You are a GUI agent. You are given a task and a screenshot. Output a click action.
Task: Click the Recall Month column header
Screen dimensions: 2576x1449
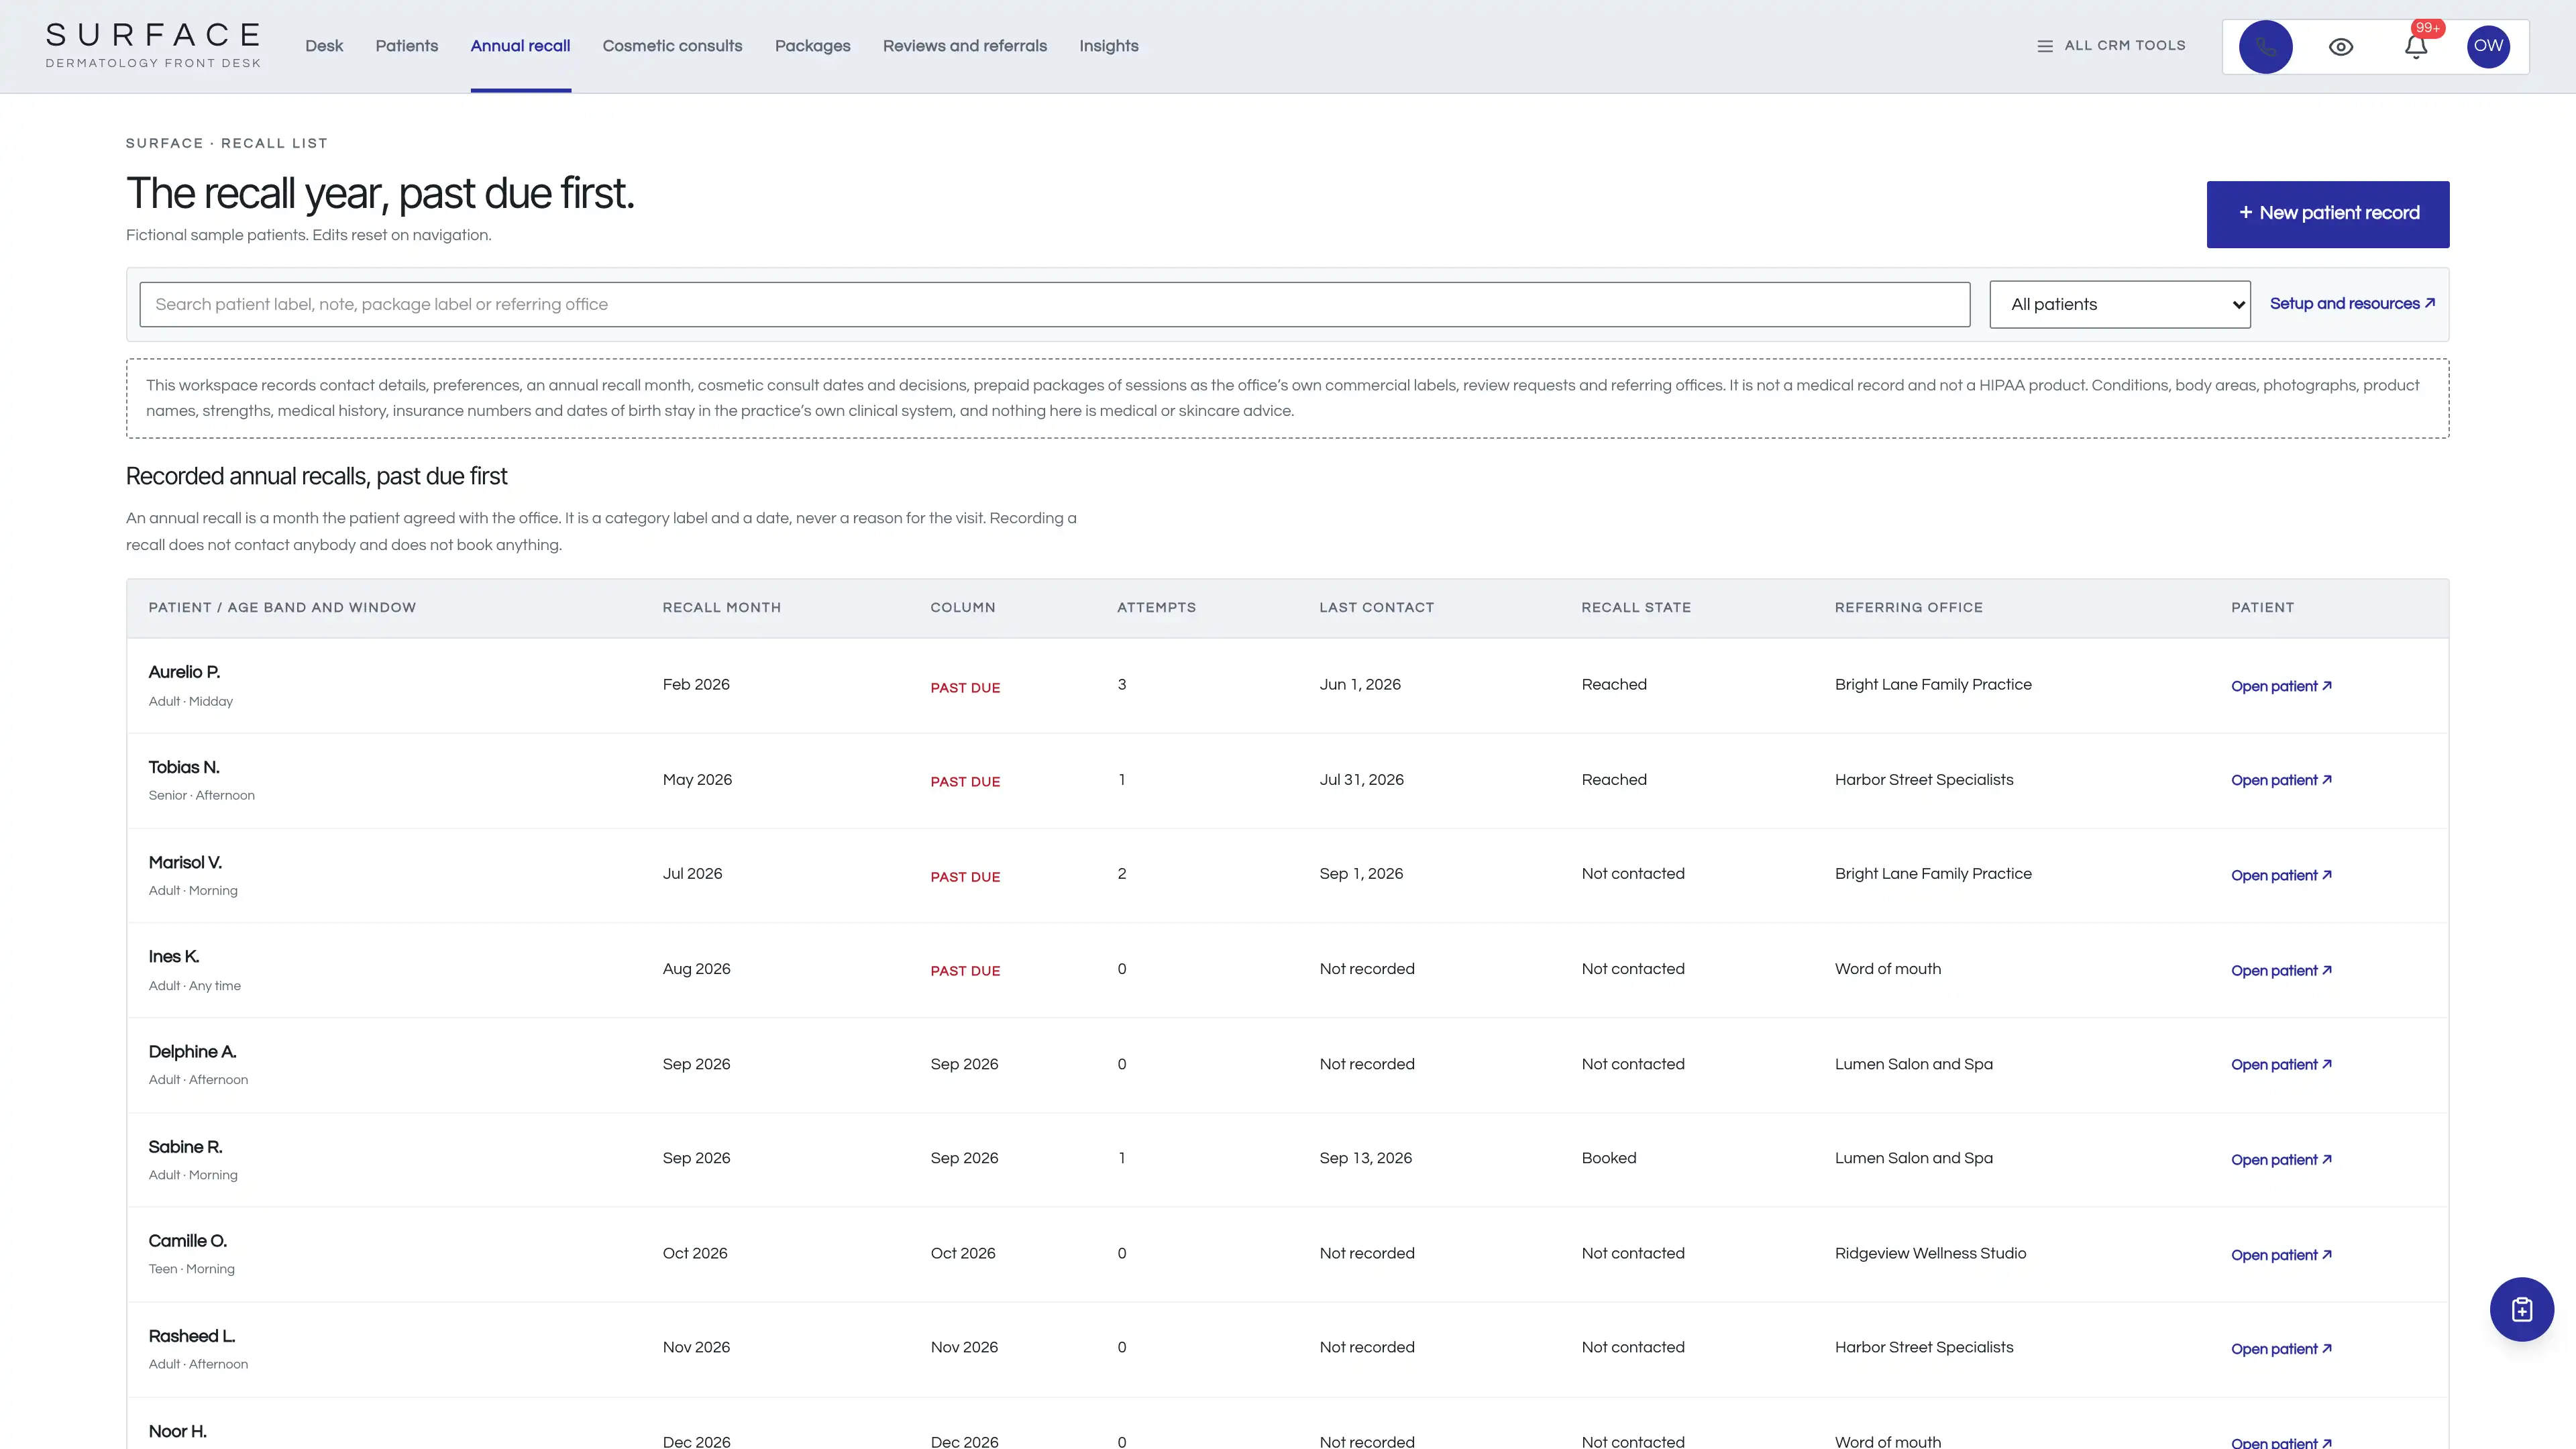click(721, 607)
